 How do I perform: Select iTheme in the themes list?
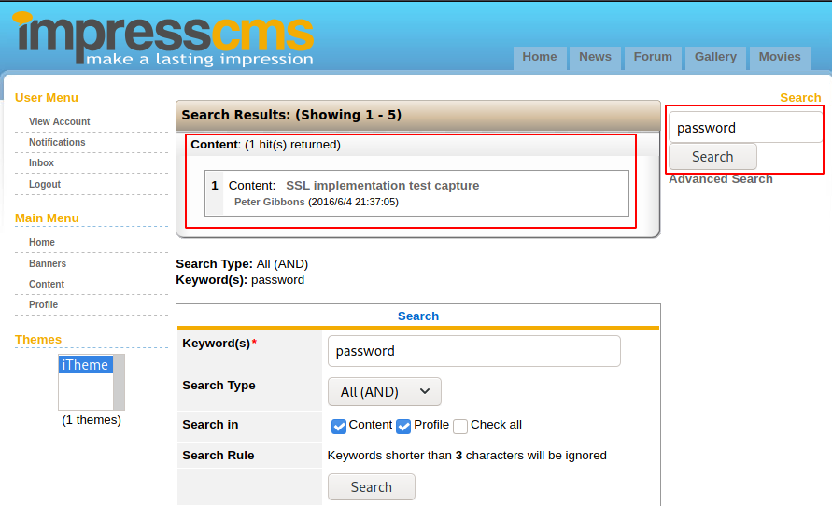pos(85,365)
